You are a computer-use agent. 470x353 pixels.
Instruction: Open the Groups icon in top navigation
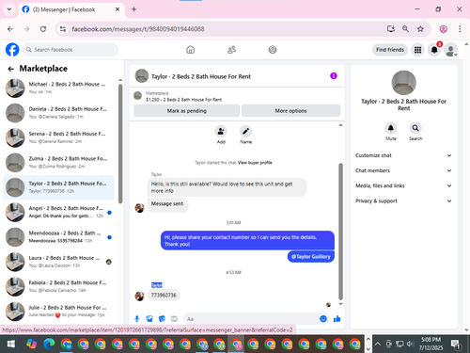(273, 50)
